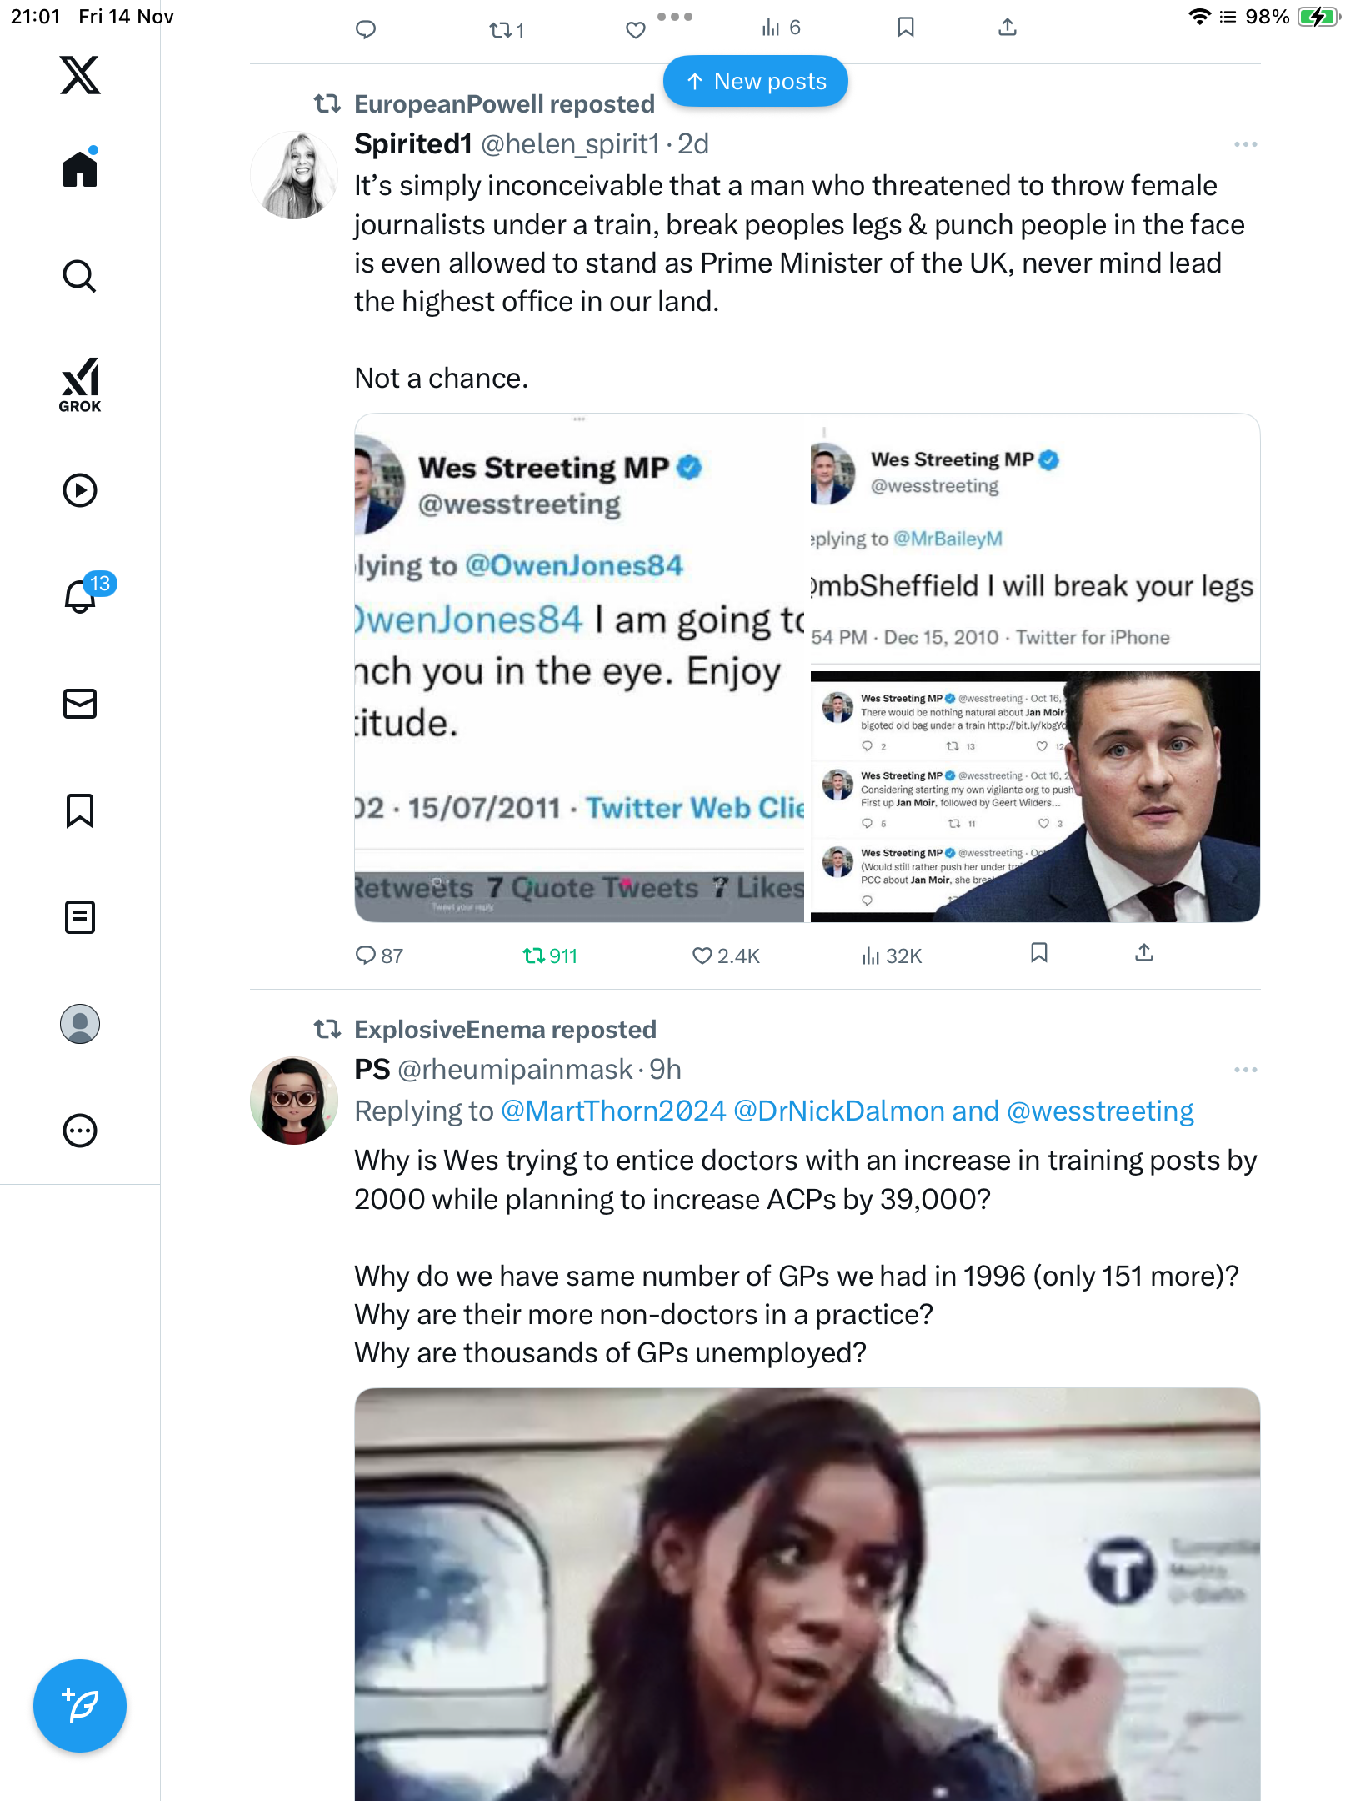
Task: Undo repost on Spirited1 post (911)
Action: pos(550,956)
